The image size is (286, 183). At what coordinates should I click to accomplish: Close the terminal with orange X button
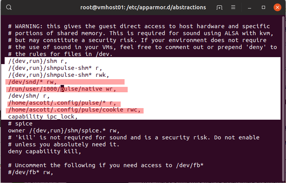coord(277,7)
